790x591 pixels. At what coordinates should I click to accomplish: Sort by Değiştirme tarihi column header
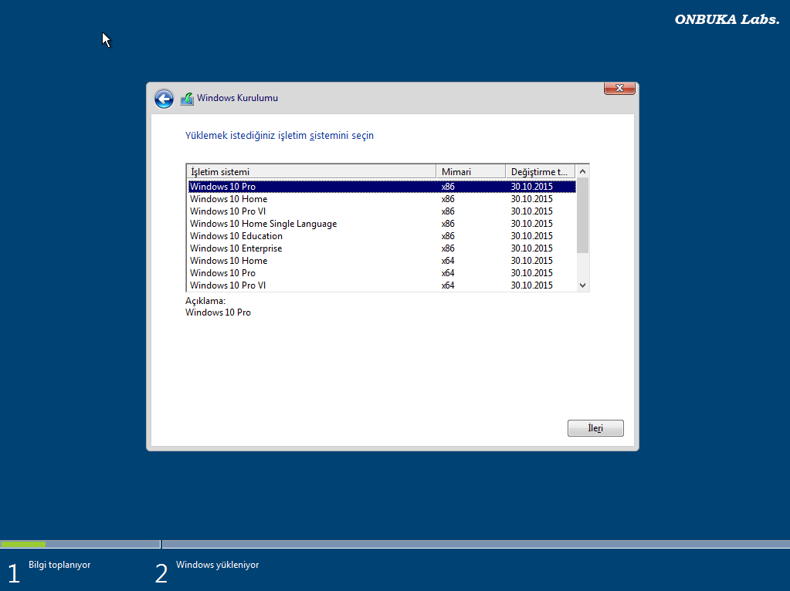point(540,171)
